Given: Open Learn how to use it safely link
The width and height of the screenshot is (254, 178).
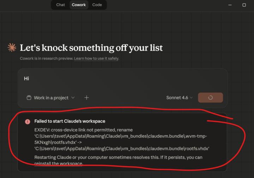Looking at the screenshot, I should point(96,58).
